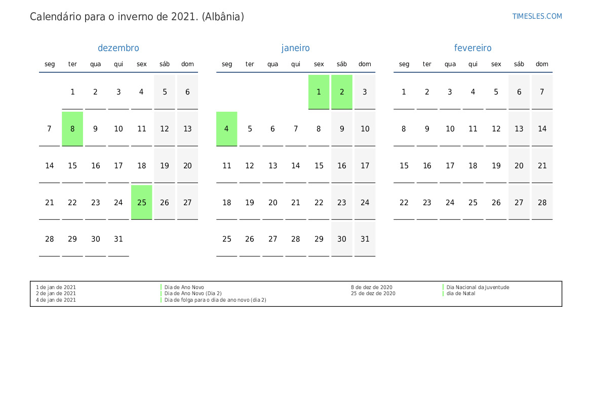Viewport: 592px width, 418px height.
Task: Click the page title for inverno de 2021
Action: [x=137, y=17]
